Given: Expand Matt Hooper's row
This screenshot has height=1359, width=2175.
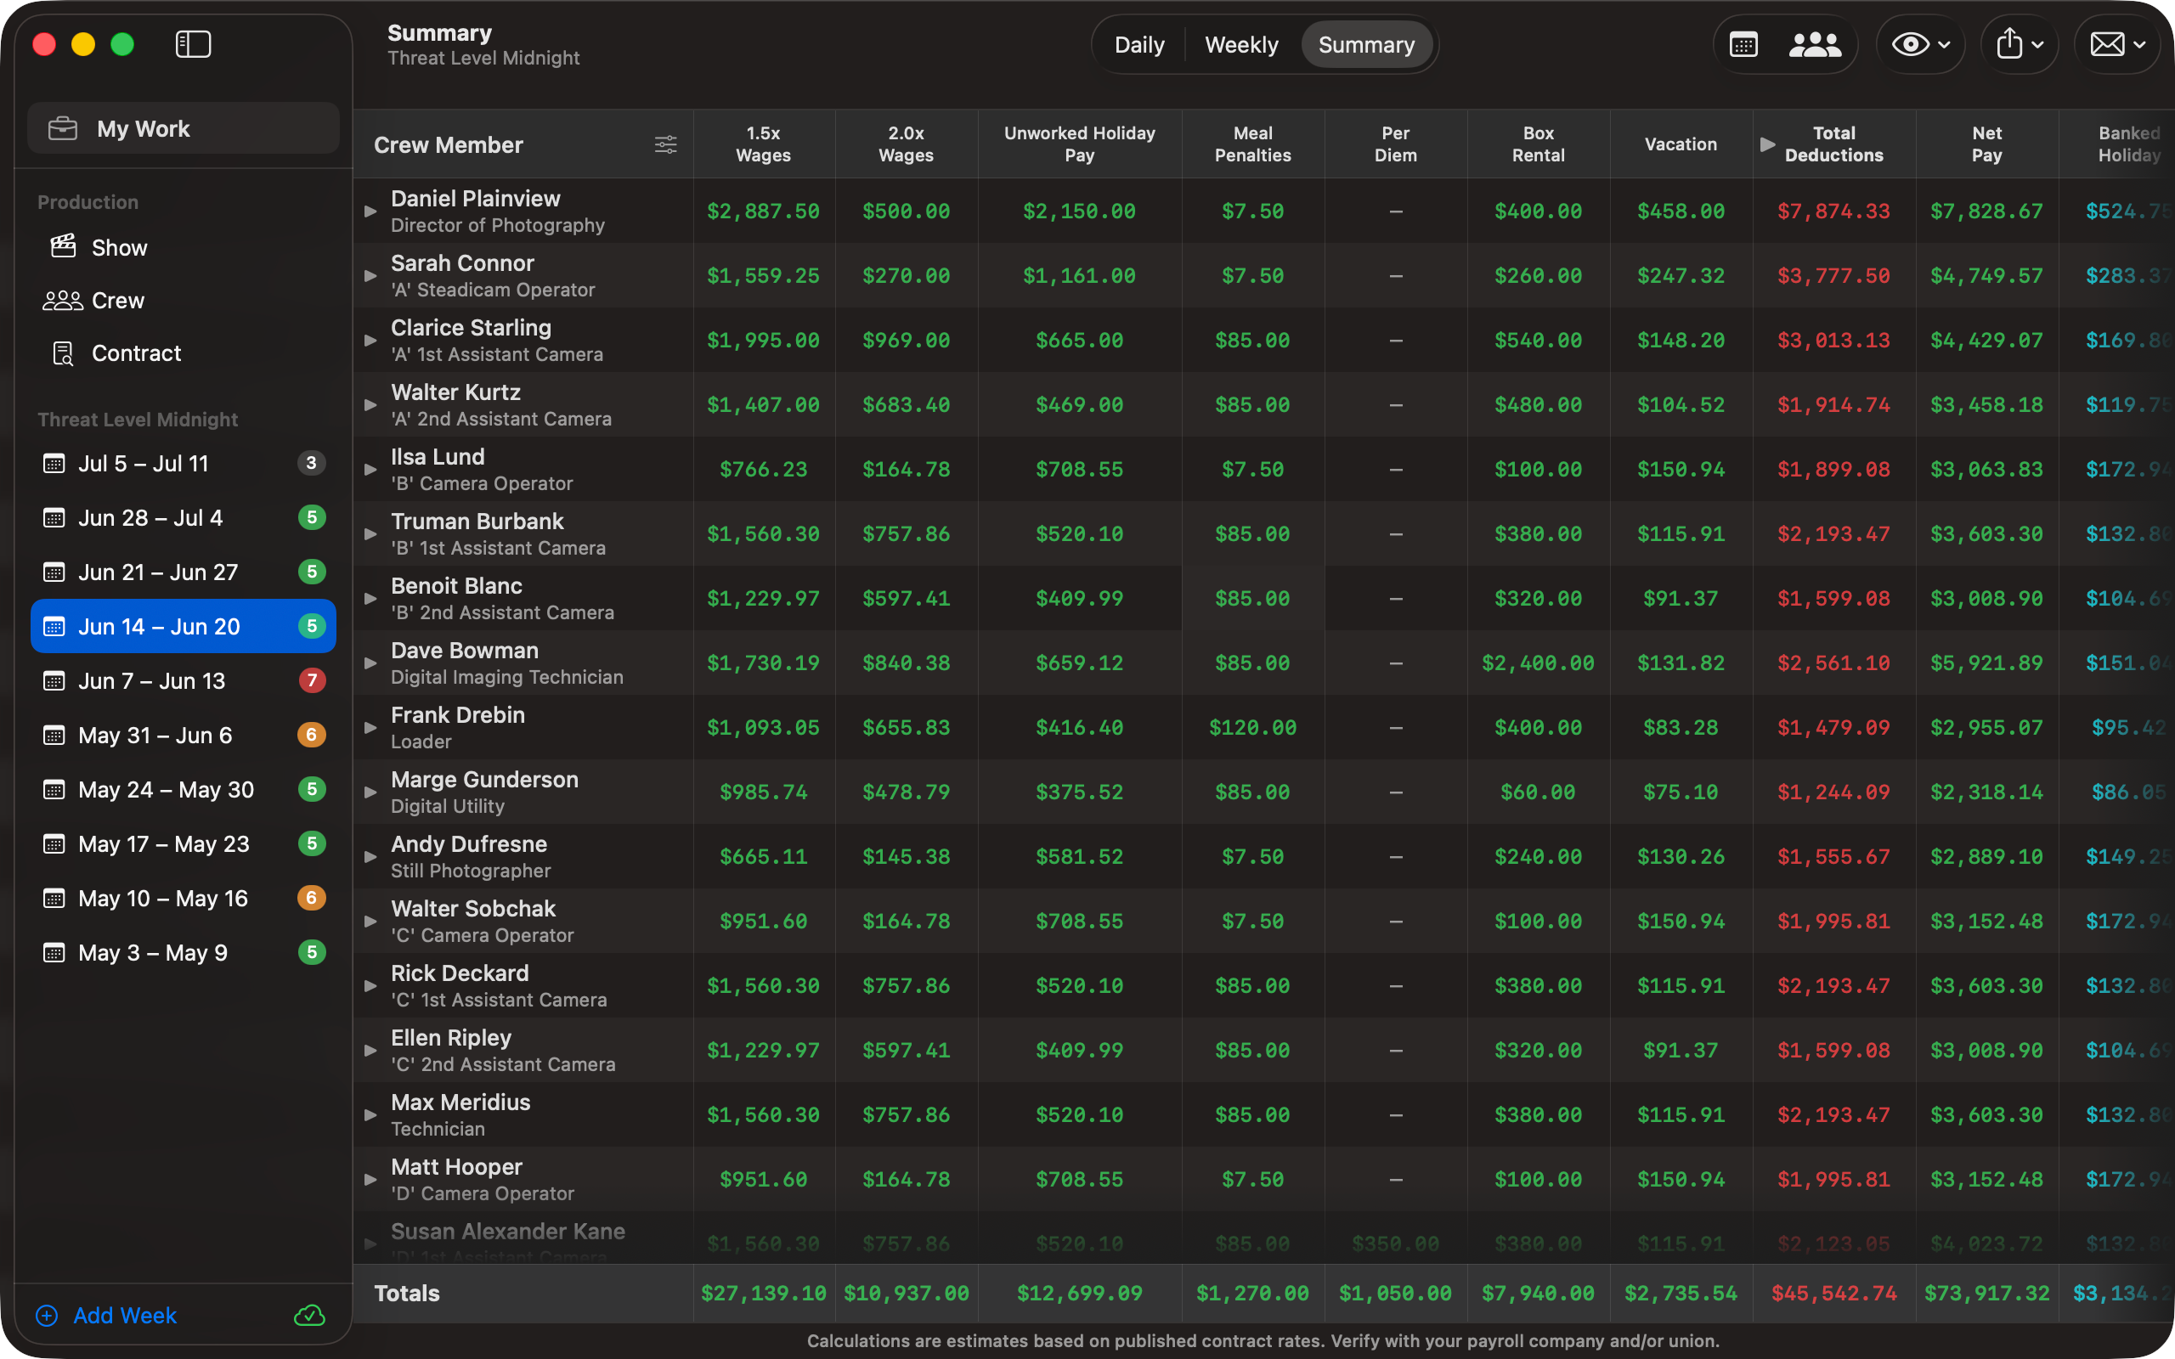Looking at the screenshot, I should point(370,1180).
